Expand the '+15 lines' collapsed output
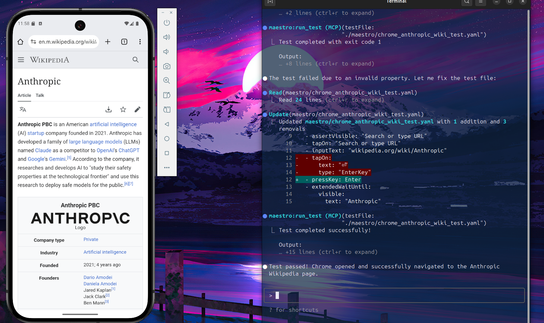The width and height of the screenshot is (544, 323). [328, 252]
